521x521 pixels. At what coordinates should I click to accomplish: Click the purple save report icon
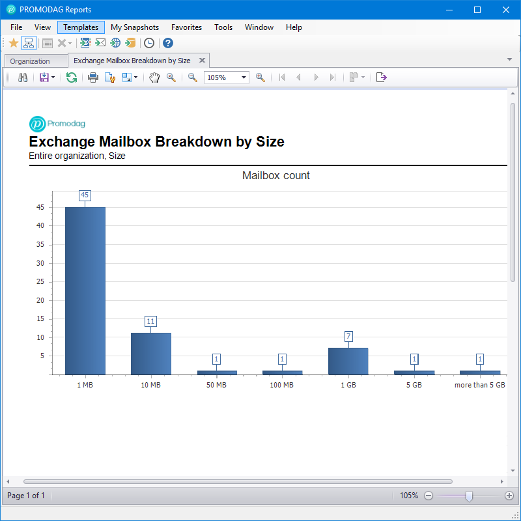point(44,77)
